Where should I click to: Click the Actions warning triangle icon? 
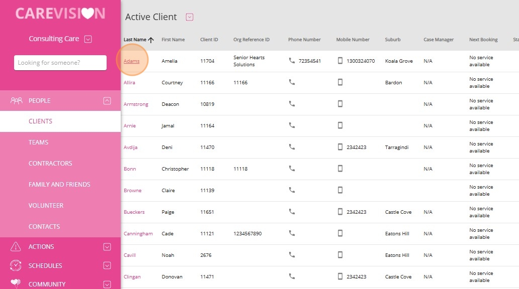coord(16,246)
